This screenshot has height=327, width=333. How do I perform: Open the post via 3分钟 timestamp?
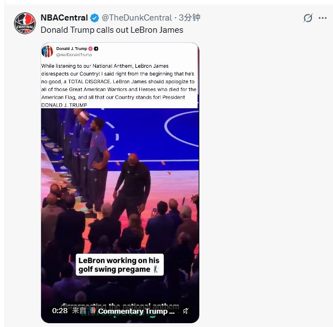(189, 18)
